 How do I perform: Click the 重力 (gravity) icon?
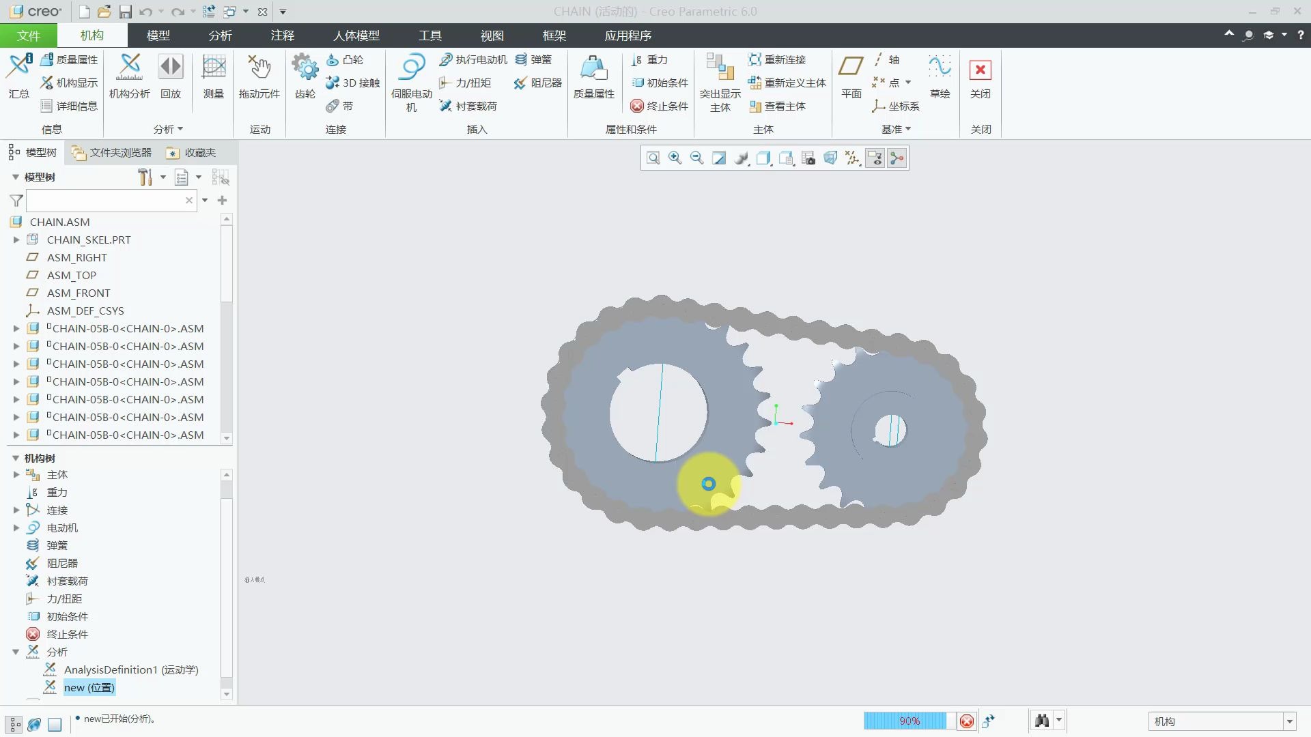point(635,59)
